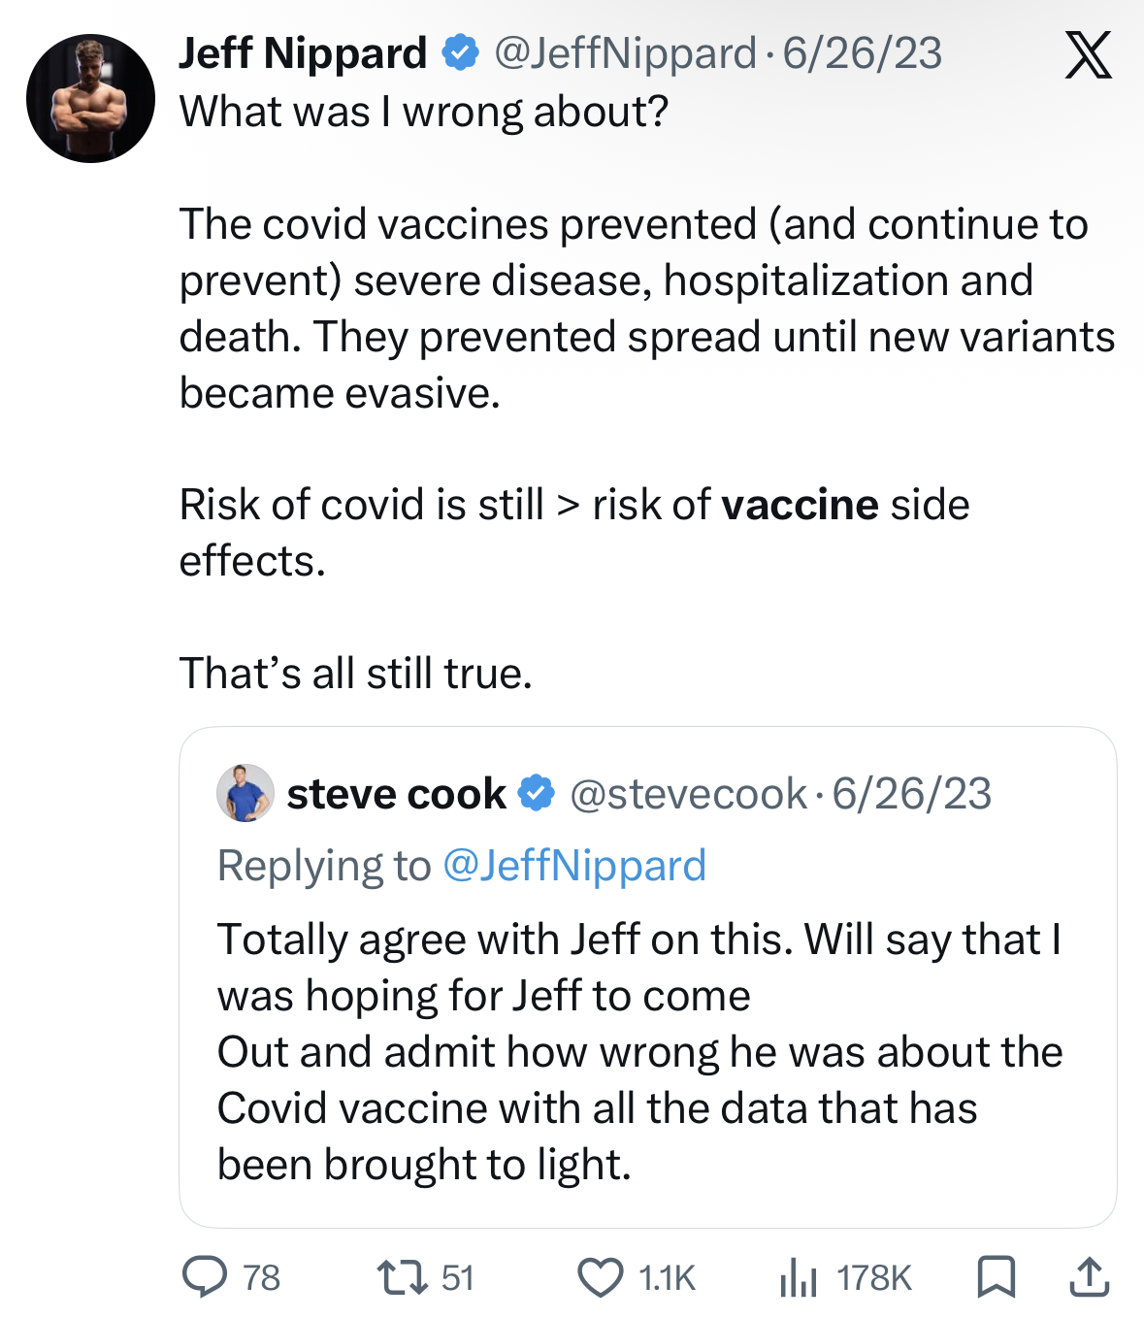Open the Jeff Nippard display name
This screenshot has width=1144, height=1319.
point(303,52)
